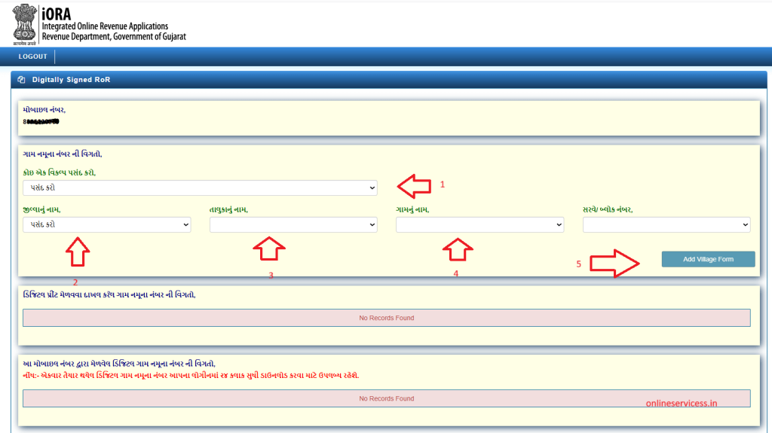Click the masked mobile number value
772x433 pixels.
click(41, 120)
